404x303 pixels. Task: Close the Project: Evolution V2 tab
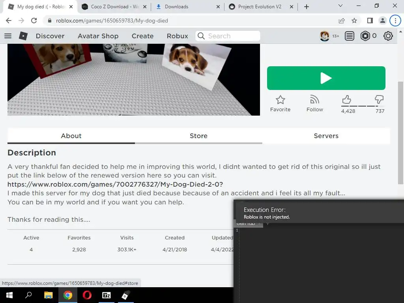292,7
